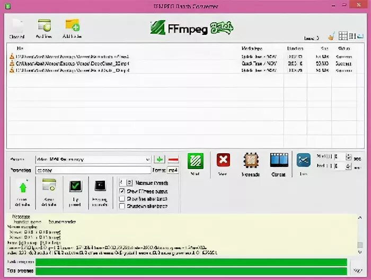Click the Clear list page icon
This screenshot has width=371, height=280.
pyautogui.click(x=17, y=25)
